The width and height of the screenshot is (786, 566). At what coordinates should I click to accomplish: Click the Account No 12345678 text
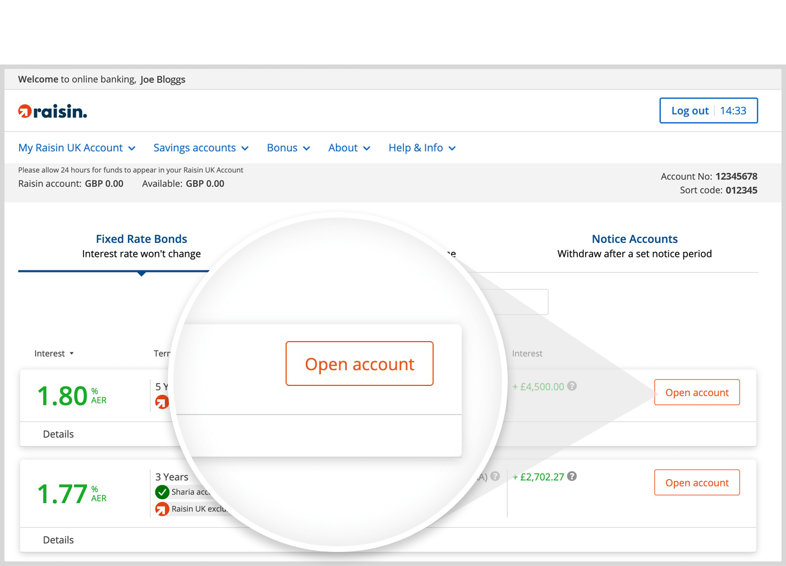click(x=709, y=176)
